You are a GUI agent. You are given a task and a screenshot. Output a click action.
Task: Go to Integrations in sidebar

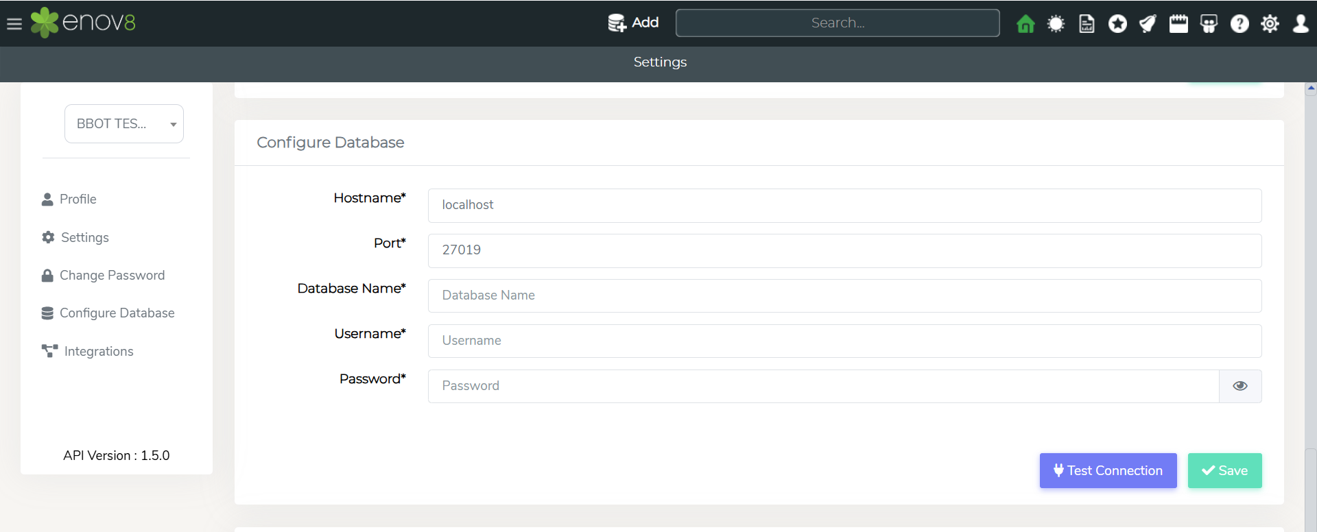point(98,352)
